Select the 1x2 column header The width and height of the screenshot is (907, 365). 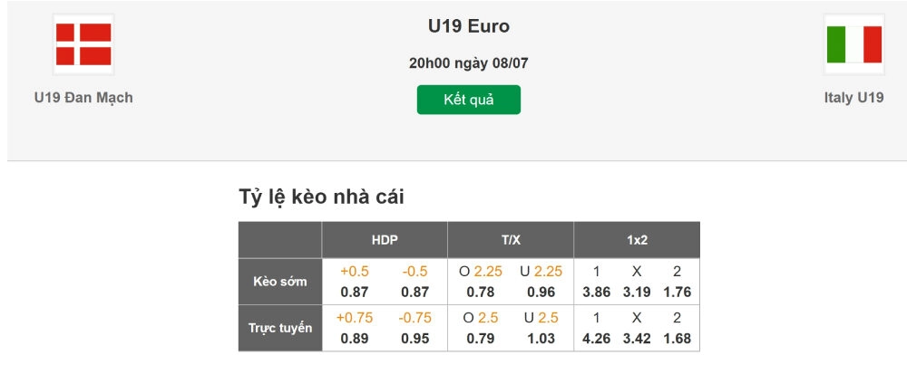[x=637, y=240]
